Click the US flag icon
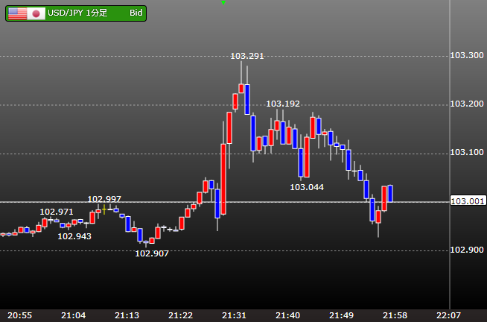This screenshot has height=322, width=487. click(x=17, y=13)
